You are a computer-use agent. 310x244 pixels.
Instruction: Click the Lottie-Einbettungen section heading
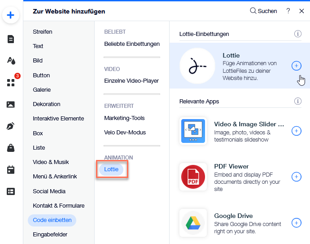tap(204, 34)
